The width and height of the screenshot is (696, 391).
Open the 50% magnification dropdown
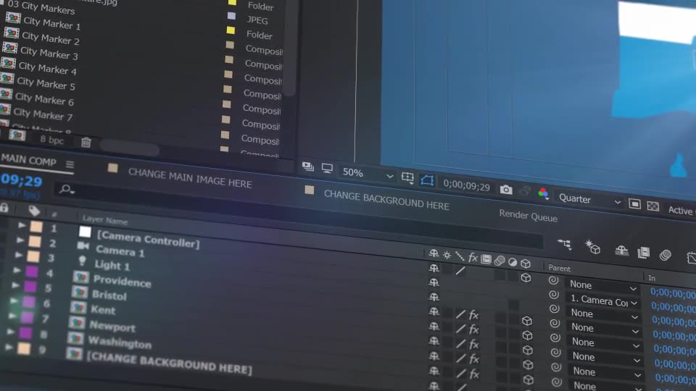pos(367,173)
